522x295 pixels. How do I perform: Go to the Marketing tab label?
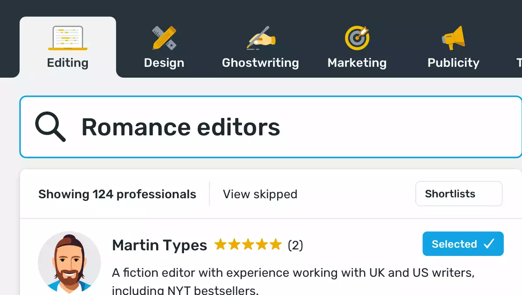click(357, 63)
